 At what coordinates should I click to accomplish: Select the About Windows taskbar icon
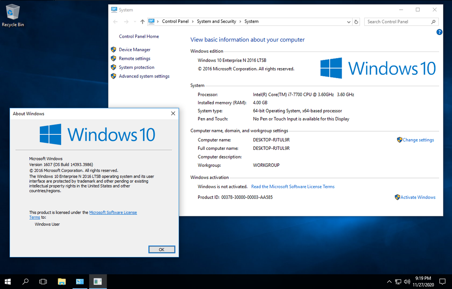point(98,281)
